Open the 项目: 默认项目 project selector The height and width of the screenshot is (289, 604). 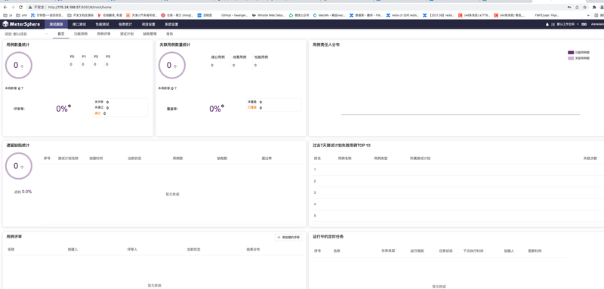(x=26, y=34)
